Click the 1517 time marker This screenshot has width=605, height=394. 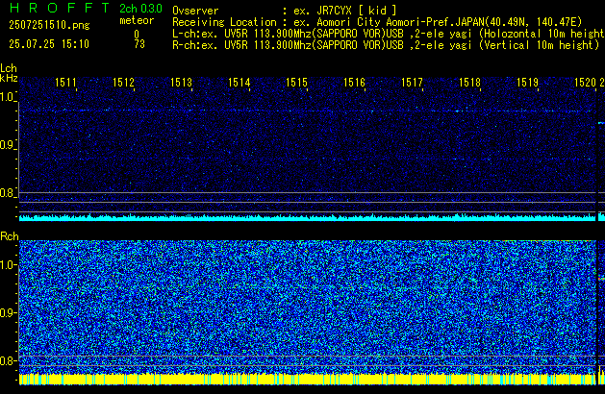(x=412, y=83)
